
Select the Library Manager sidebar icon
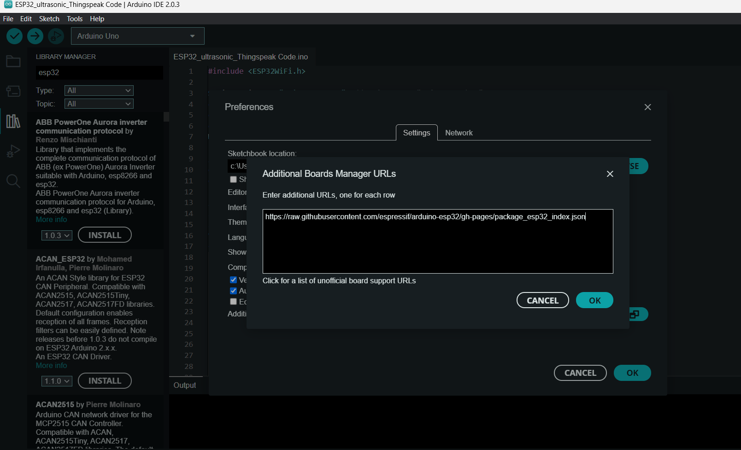tap(13, 121)
